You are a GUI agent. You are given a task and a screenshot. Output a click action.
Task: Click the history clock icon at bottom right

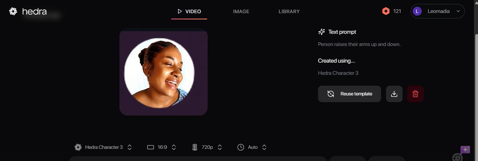coord(457,157)
